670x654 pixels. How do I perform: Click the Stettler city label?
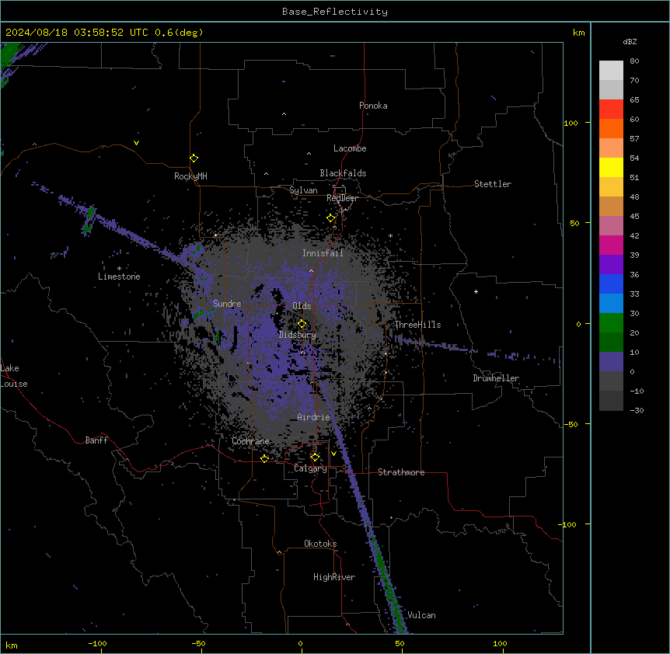point(493,184)
